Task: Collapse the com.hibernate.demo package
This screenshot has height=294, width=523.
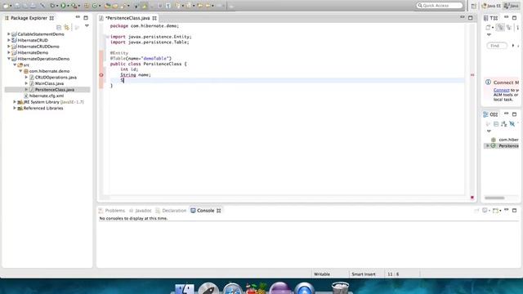Action: pyautogui.click(x=20, y=71)
